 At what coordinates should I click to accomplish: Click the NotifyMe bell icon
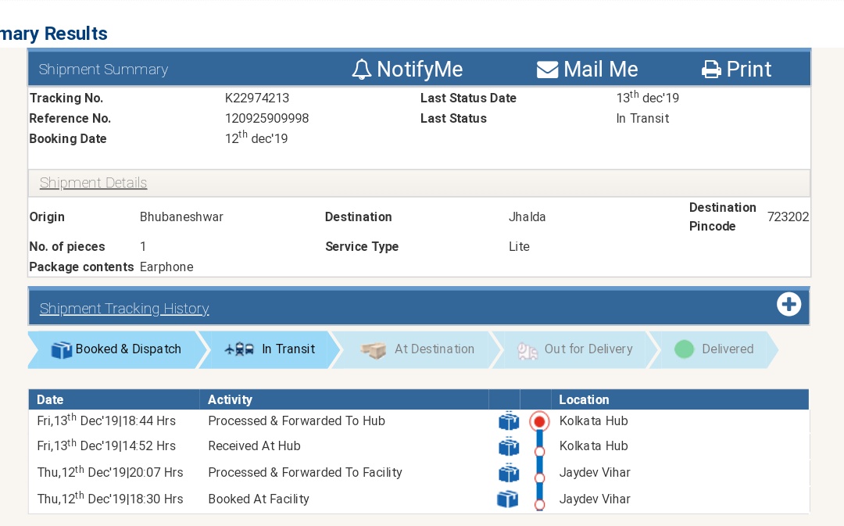[362, 70]
